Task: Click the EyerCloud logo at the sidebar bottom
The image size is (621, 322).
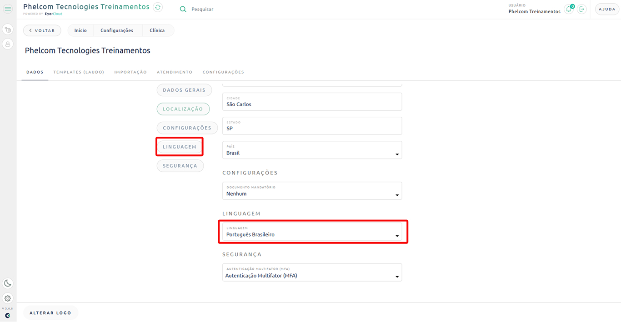Action: 7,314
